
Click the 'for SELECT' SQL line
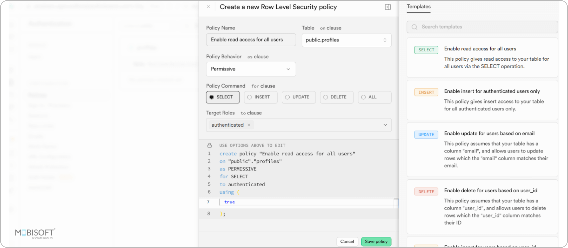coord(234,176)
